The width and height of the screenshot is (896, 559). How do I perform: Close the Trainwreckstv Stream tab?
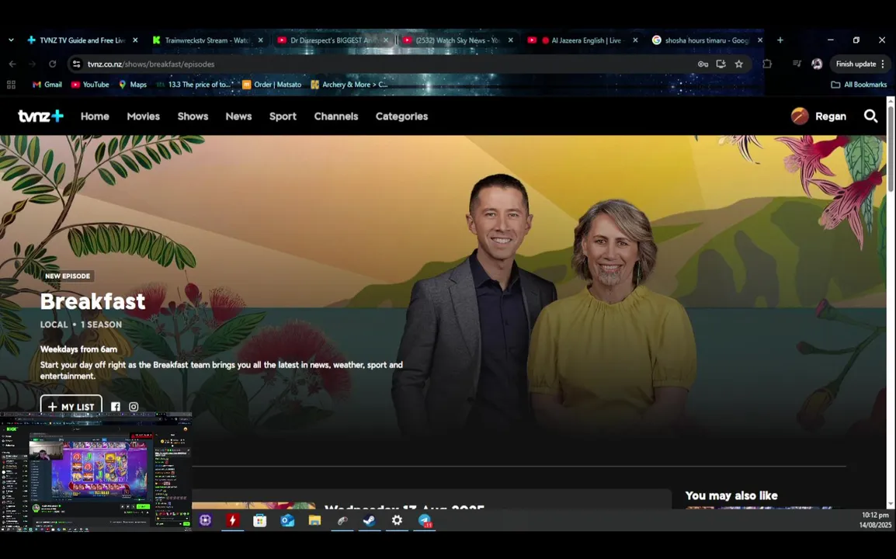pyautogui.click(x=261, y=40)
